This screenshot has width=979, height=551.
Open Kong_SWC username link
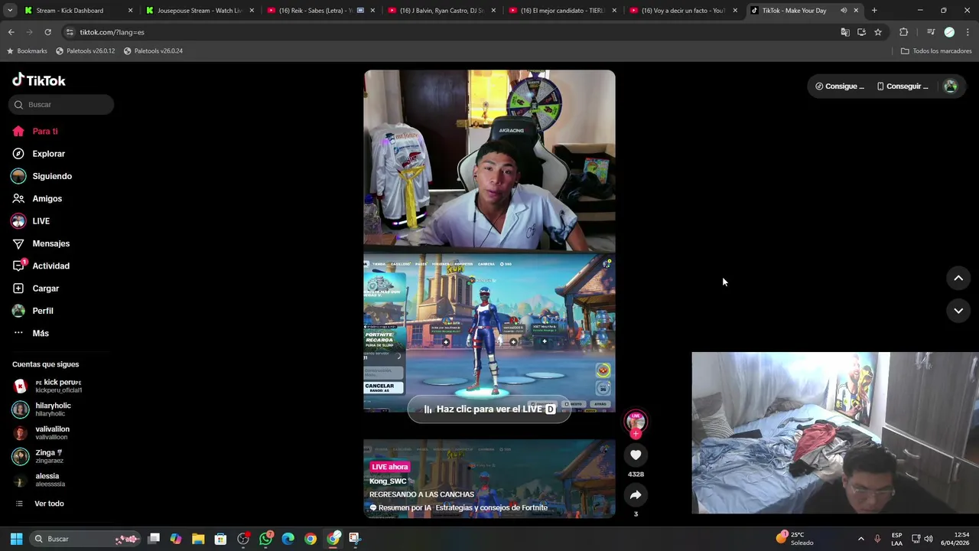388,481
